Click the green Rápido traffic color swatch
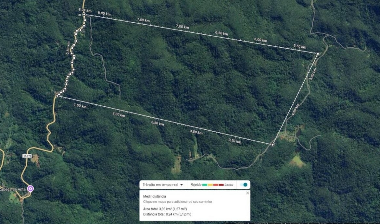This screenshot has width=380, height=224. pos(205,185)
